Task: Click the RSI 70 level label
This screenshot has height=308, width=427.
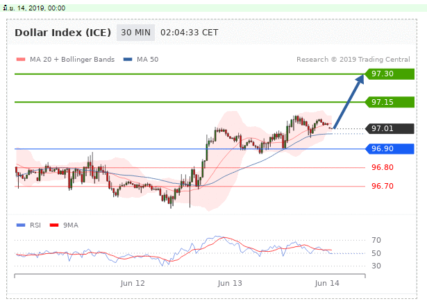Action: [376, 240]
